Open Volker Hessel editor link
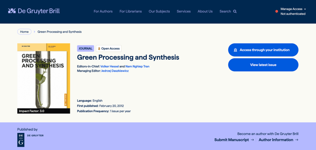 [110, 66]
